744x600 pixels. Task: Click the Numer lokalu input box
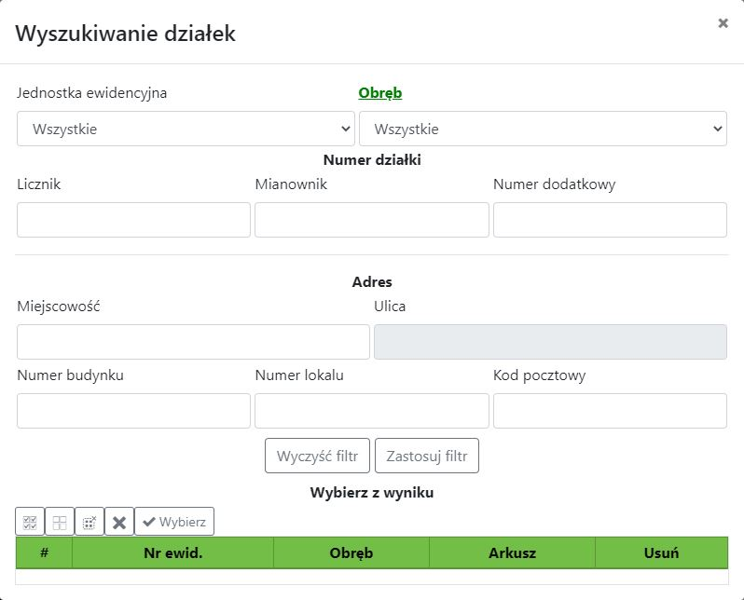coord(371,411)
